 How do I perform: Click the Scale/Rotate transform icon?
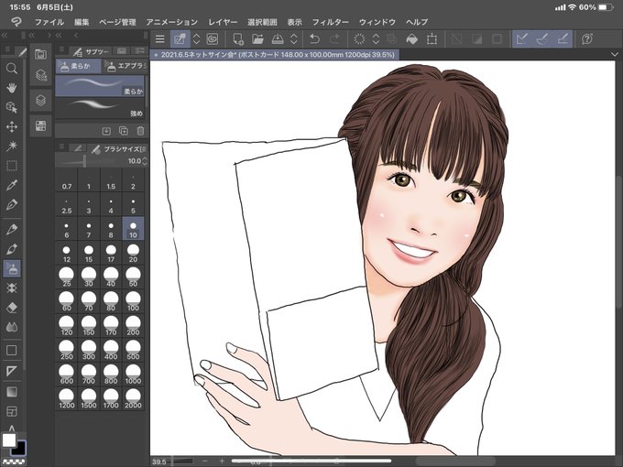click(x=432, y=38)
